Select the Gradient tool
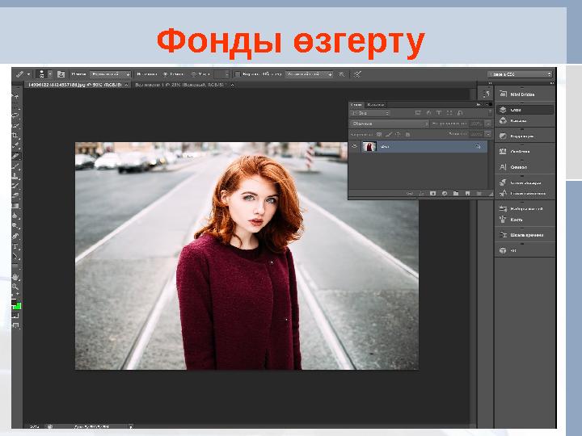 (x=15, y=206)
